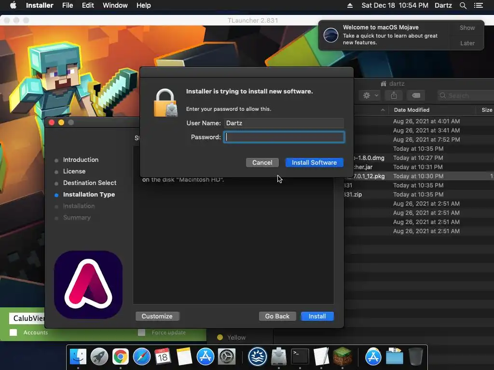This screenshot has width=494, height=370.
Task: Open the Window menu
Action: pyautogui.click(x=115, y=5)
